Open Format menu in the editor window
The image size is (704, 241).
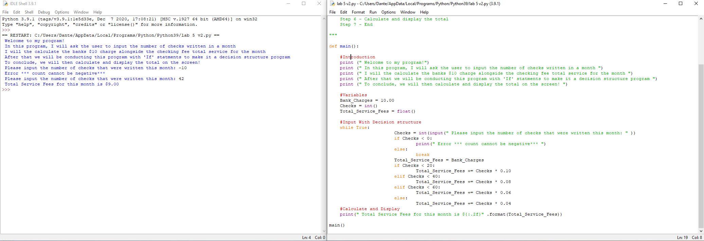click(358, 12)
